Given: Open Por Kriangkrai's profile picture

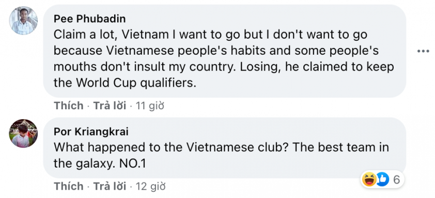Looking at the screenshot, I should click(x=23, y=134).
